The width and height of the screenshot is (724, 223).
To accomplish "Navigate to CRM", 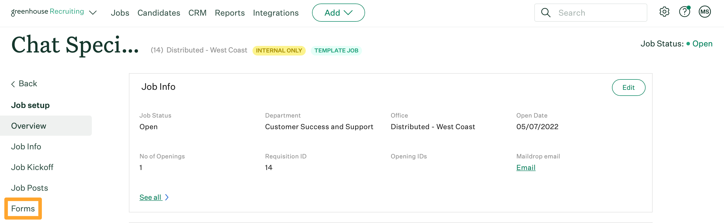I will [x=197, y=13].
